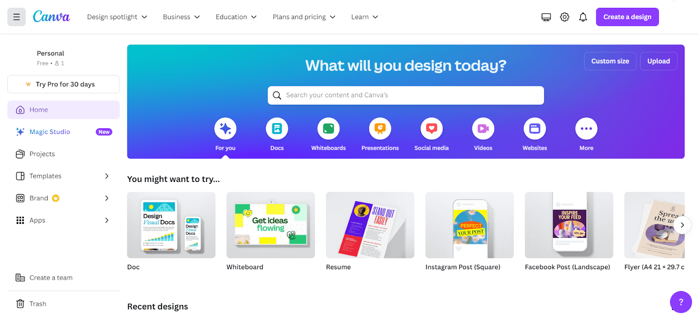The width and height of the screenshot is (698, 319).
Task: Click the Personal account name
Action: pyautogui.click(x=51, y=53)
